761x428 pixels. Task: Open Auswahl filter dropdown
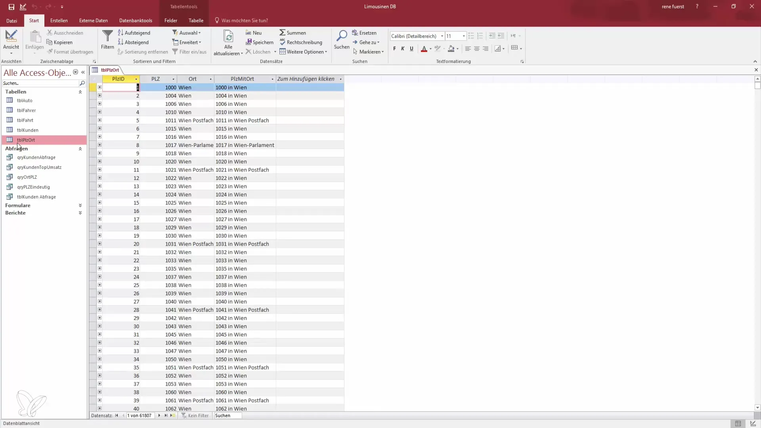point(187,33)
